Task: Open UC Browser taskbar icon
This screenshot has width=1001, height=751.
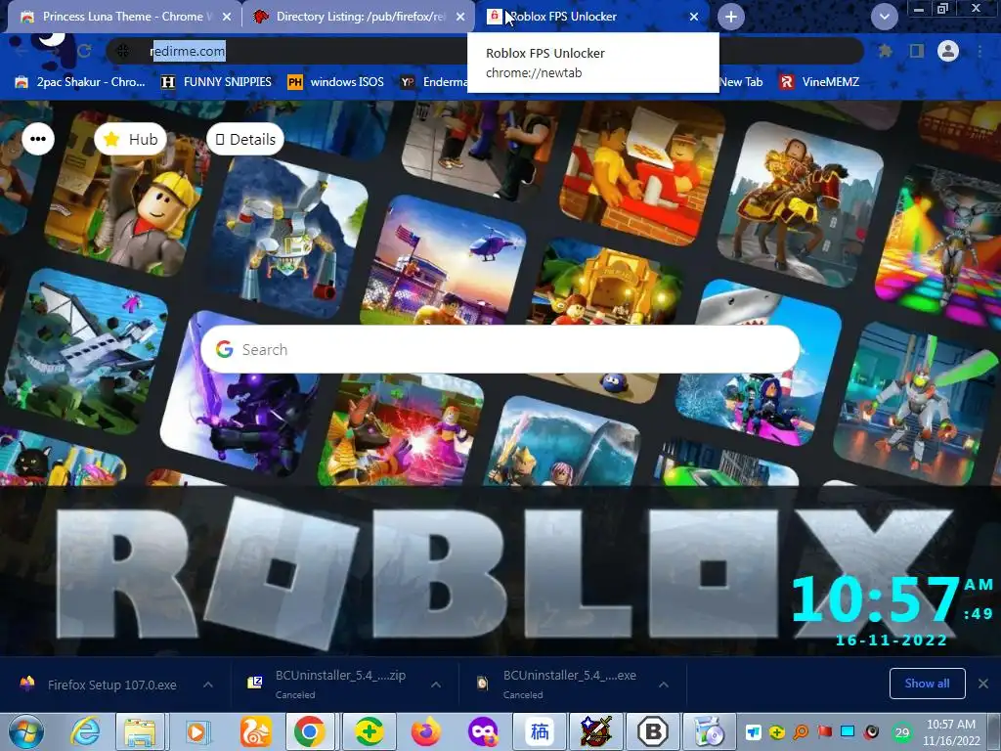Action: pos(255,731)
